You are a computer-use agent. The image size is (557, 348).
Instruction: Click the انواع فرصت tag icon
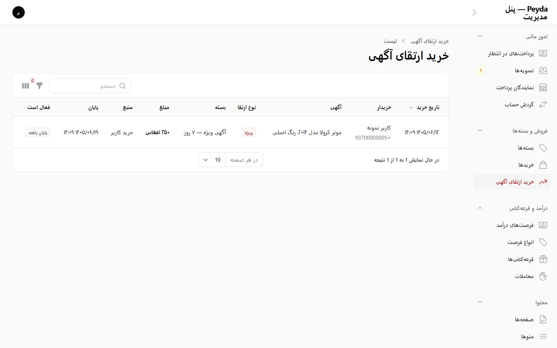(x=543, y=242)
